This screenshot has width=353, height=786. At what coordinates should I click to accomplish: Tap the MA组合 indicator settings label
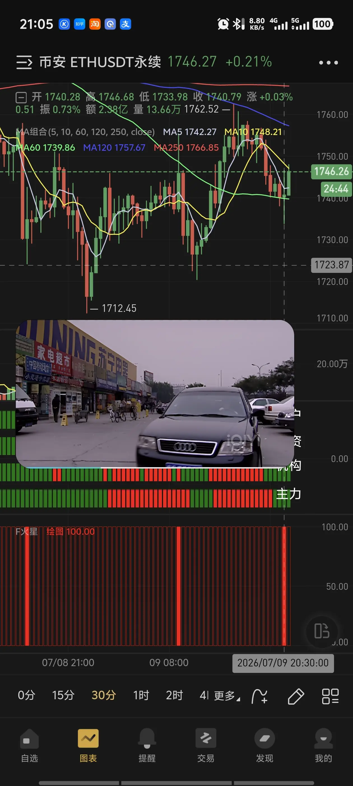85,132
